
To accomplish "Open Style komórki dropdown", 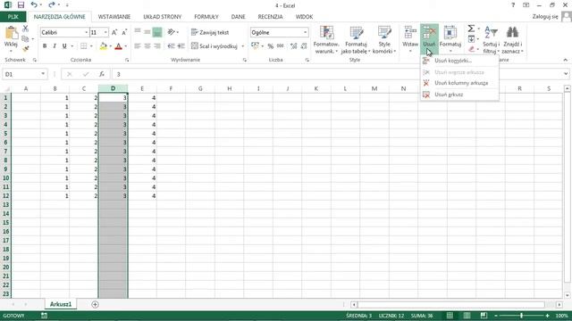I will pyautogui.click(x=384, y=39).
